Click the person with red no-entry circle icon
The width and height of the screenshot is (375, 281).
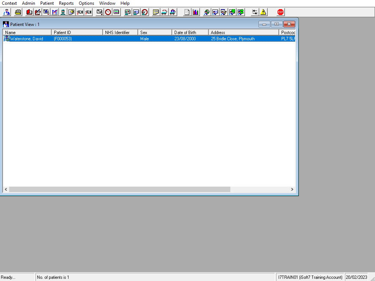point(145,12)
